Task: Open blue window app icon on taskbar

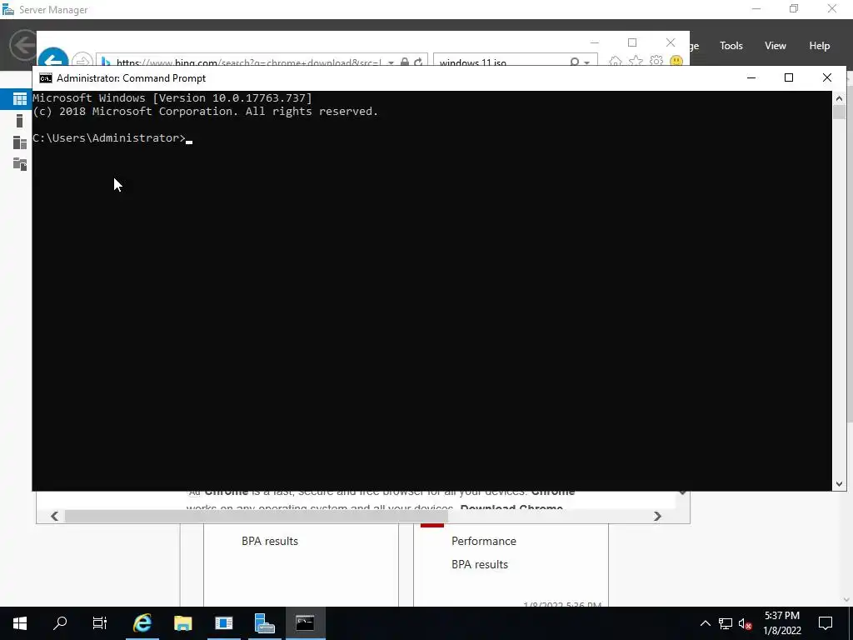Action: click(x=223, y=623)
